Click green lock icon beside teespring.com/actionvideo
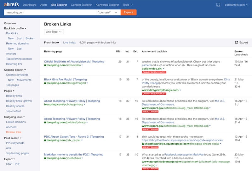Image resolution: width=252 pixels, height=171 pixels. coord(45,65)
